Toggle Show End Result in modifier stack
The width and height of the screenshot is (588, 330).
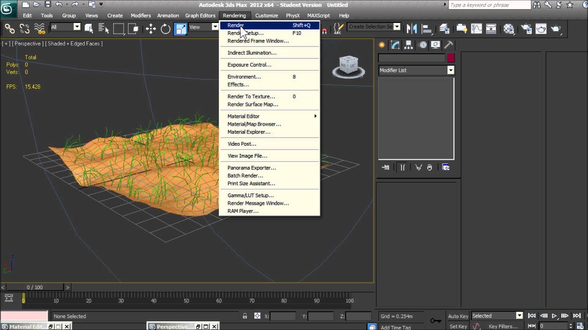click(x=402, y=167)
